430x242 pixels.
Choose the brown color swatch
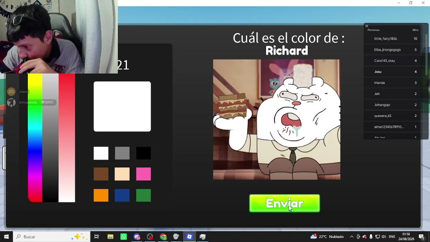[101, 174]
